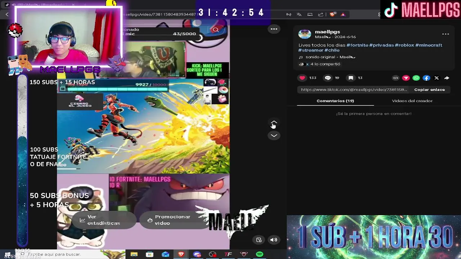Open the maellpgs profile avatar
Image resolution: width=461 pixels, height=259 pixels.
(305, 34)
